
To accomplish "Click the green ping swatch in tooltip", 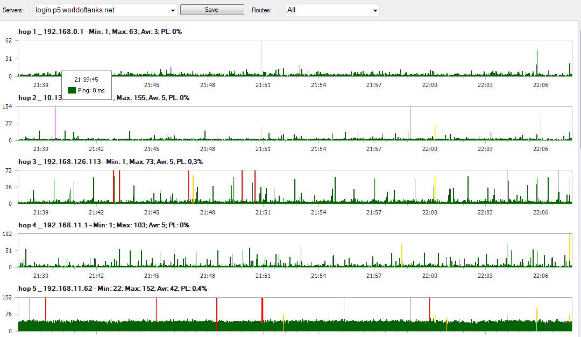I will pyautogui.click(x=72, y=90).
